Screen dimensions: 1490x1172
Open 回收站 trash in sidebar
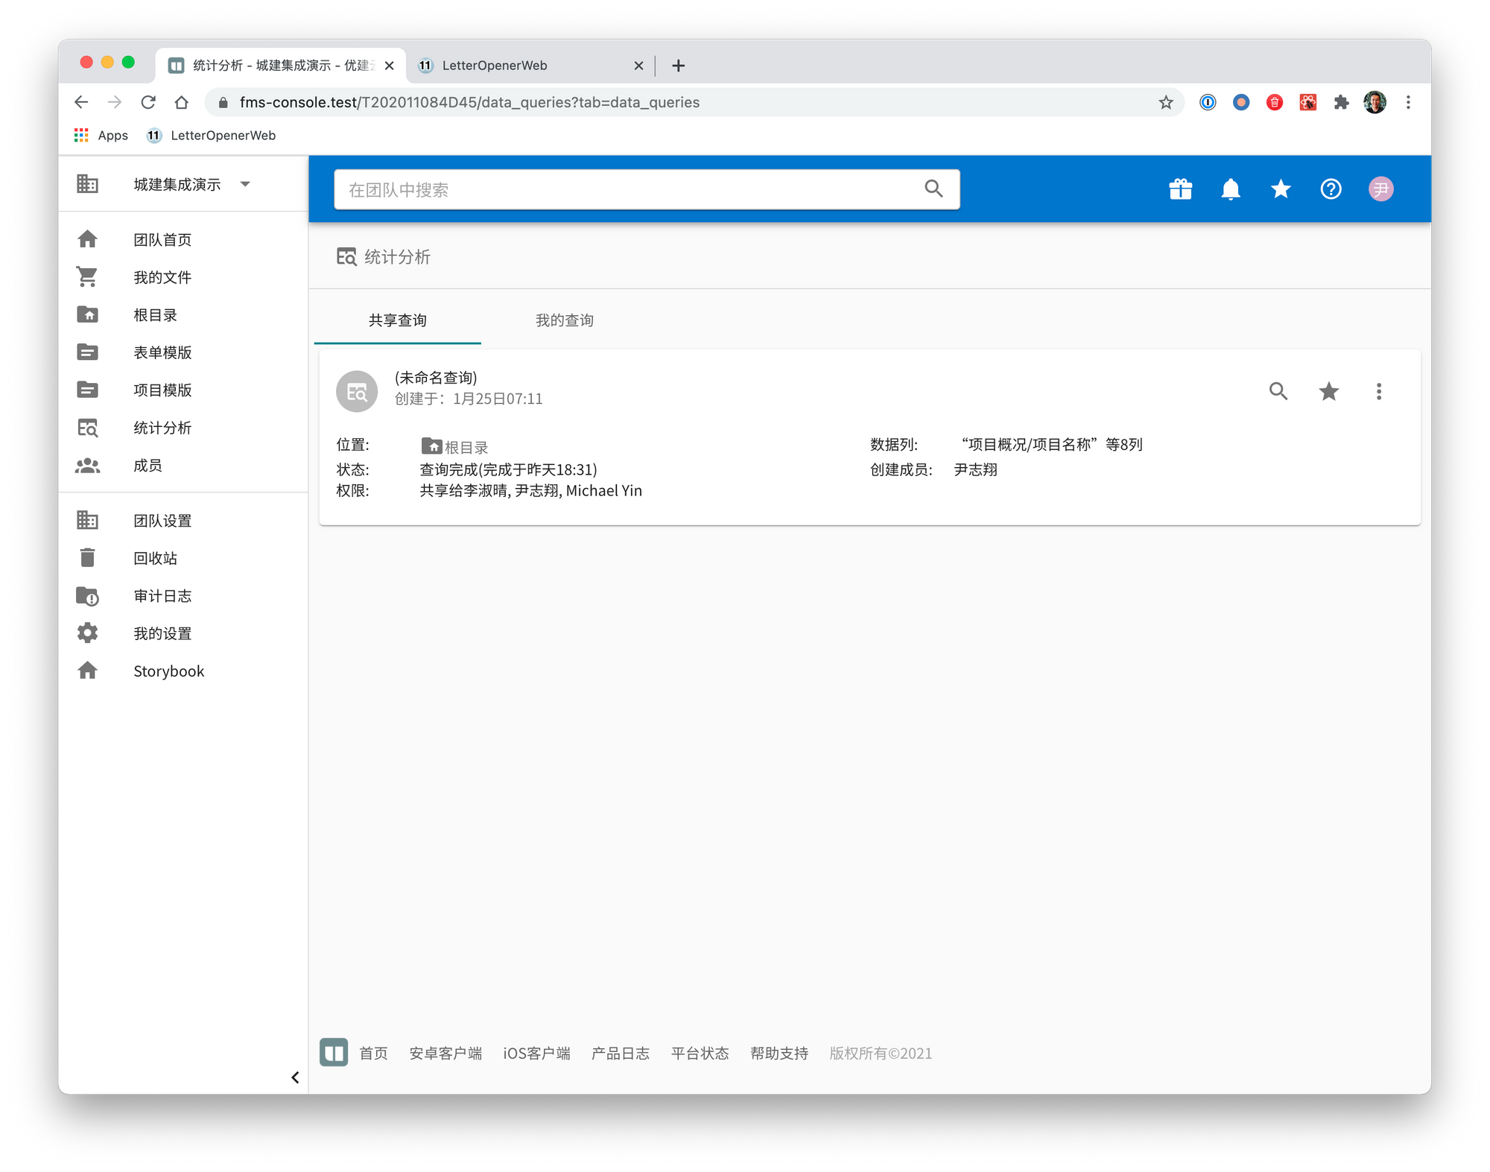155,558
